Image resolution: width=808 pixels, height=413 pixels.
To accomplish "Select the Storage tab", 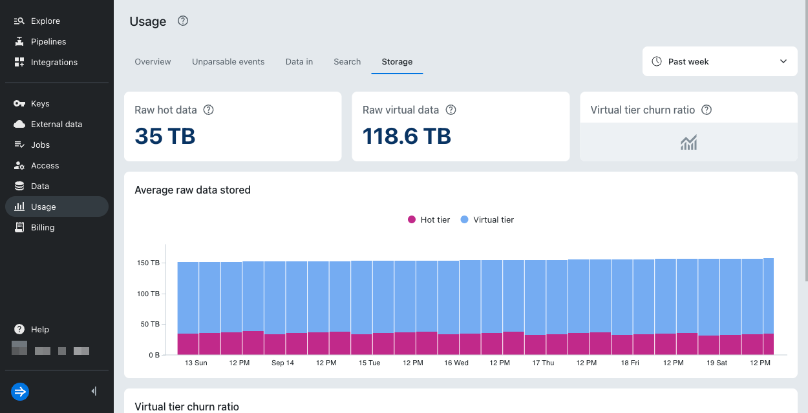I will pos(397,61).
